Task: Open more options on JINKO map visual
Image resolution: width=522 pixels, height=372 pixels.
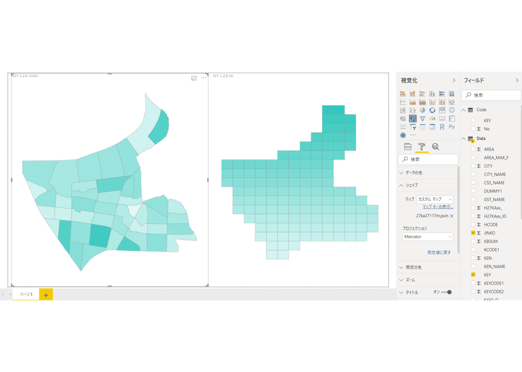Action: click(x=204, y=78)
